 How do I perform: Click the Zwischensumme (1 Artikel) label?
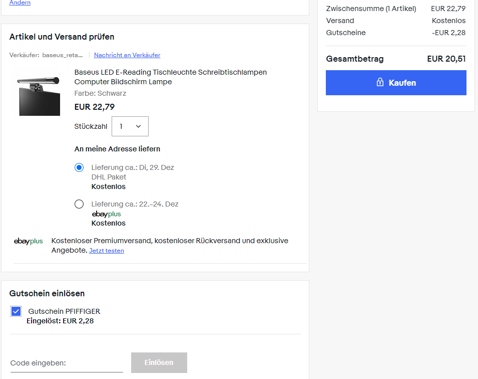tap(371, 9)
